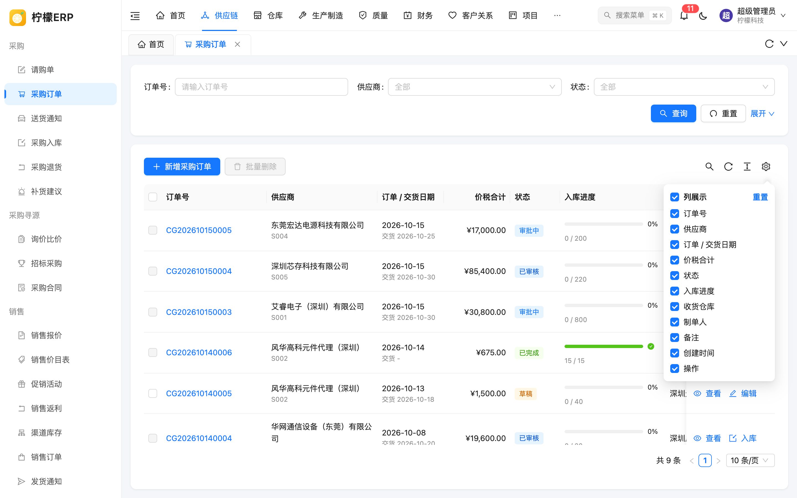Open the table density setting icon
The height and width of the screenshot is (498, 797).
[747, 167]
